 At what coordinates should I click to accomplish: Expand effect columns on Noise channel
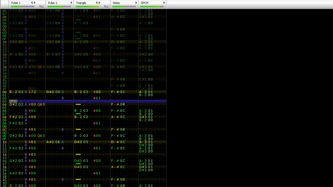tap(136, 3)
